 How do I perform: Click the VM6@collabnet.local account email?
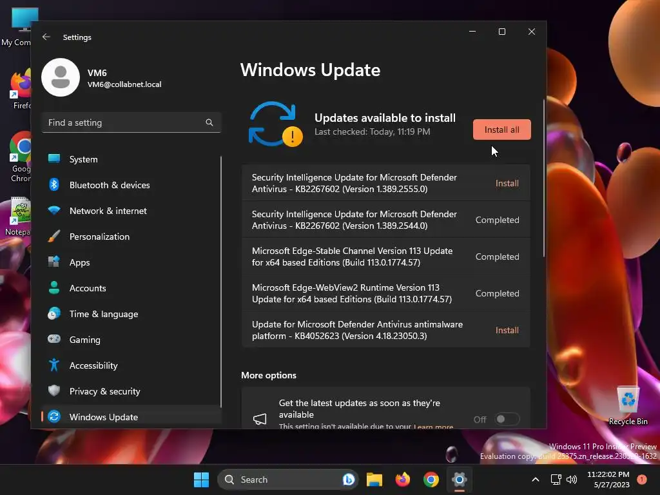(124, 84)
